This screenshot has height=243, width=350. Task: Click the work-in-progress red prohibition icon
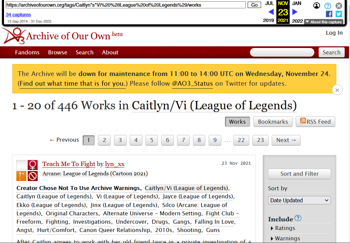click(x=33, y=176)
